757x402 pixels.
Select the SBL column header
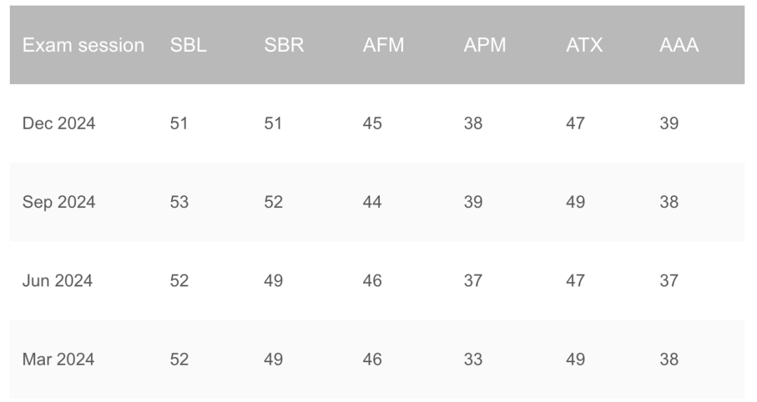pyautogui.click(x=188, y=46)
